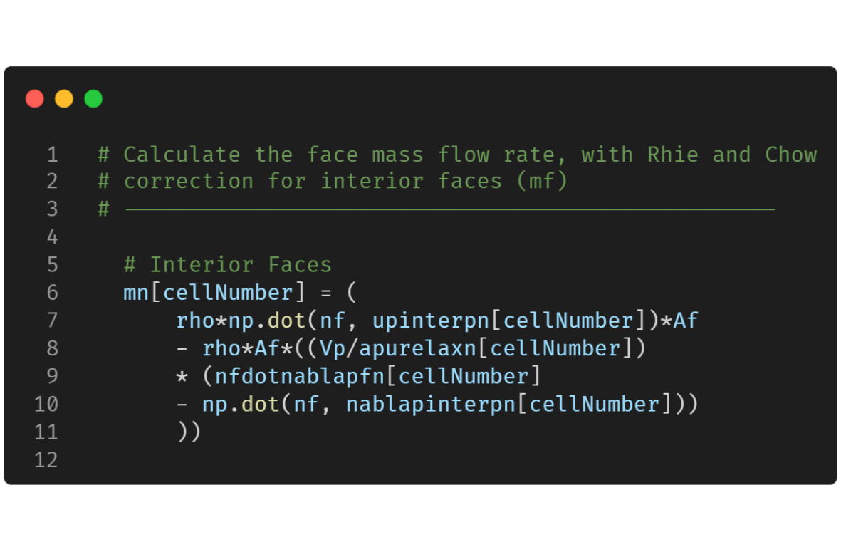The width and height of the screenshot is (841, 547).
Task: Click 'Rhie' in the first comment line
Action: [x=672, y=155]
